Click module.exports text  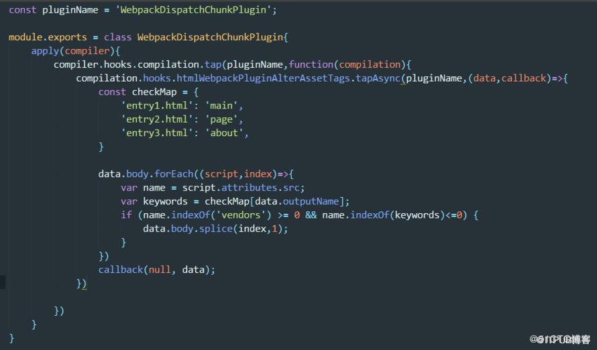click(48, 38)
